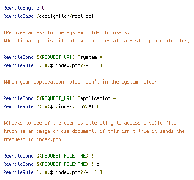Click %{REQUEST_URI} in the system condition line
This screenshot has width=194, height=180.
56,57
